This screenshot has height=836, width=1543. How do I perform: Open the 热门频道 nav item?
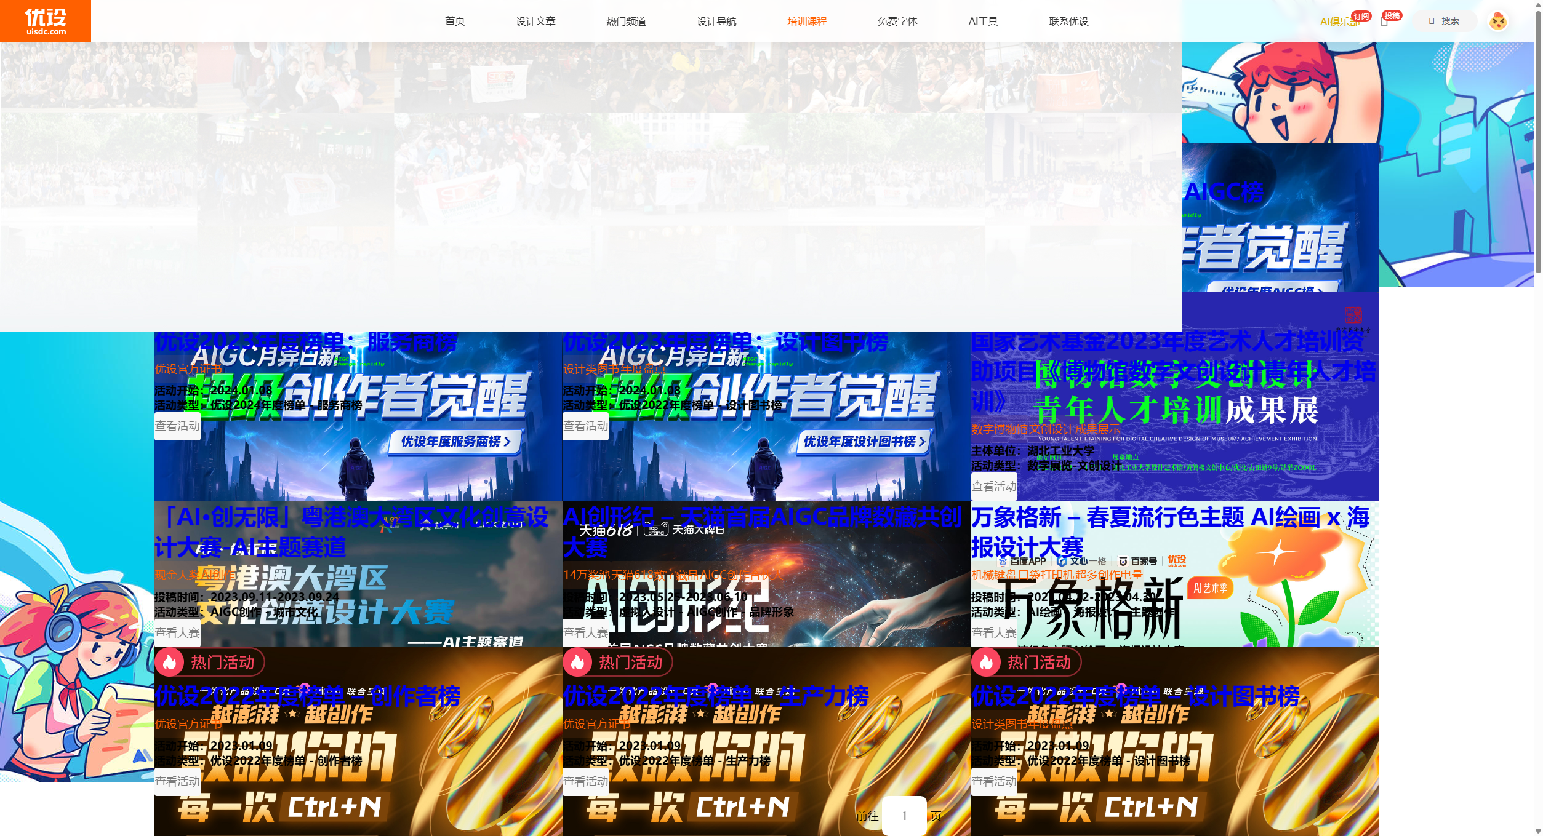coord(626,21)
